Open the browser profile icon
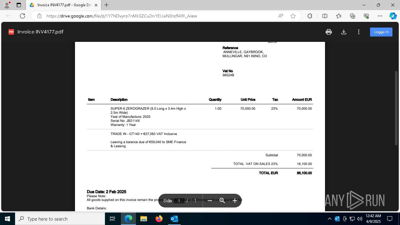 [7, 5]
